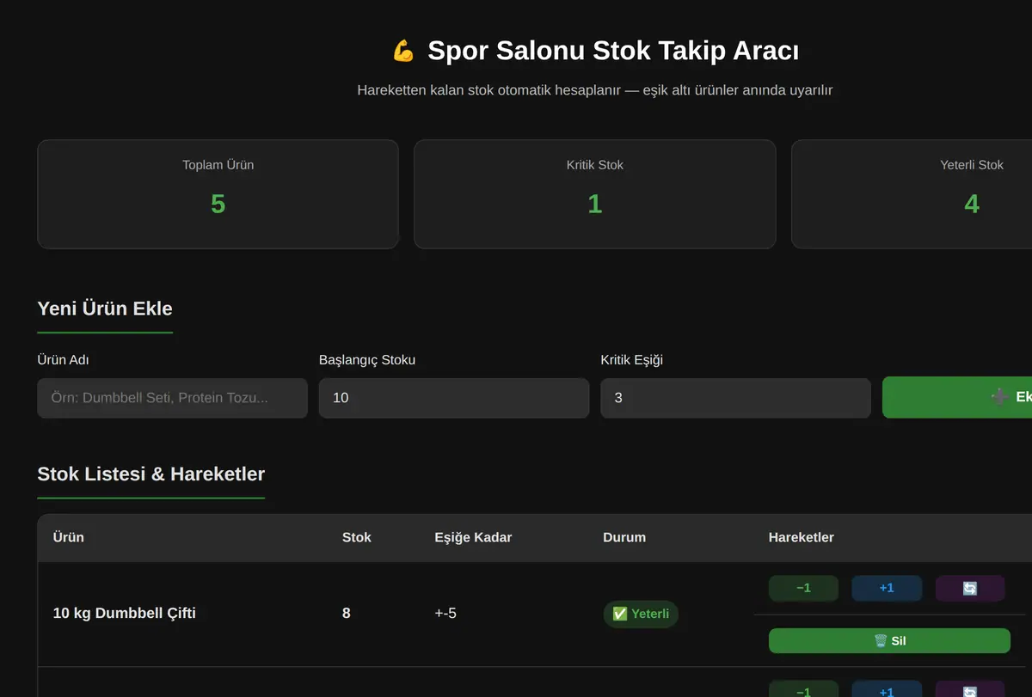Viewport: 1032px width, 697px height.
Task: Click the Yeni Ürün Ekle heading
Action: coord(105,309)
